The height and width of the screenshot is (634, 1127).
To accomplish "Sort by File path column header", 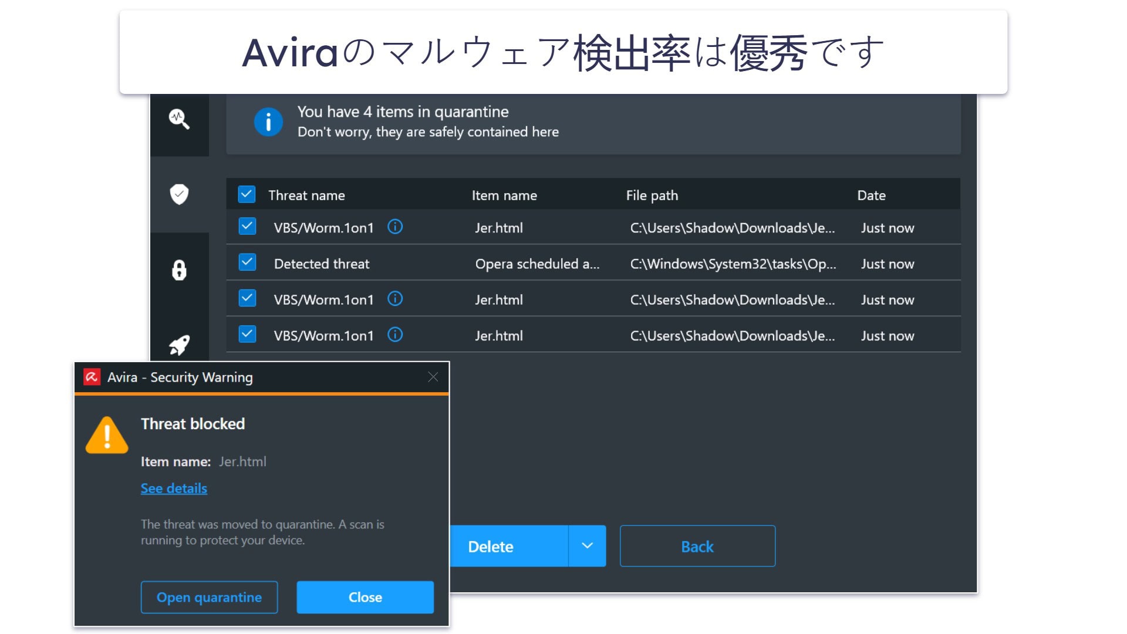I will (652, 195).
